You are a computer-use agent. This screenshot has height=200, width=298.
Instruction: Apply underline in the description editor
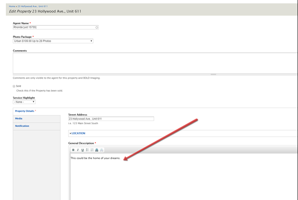[83, 150]
